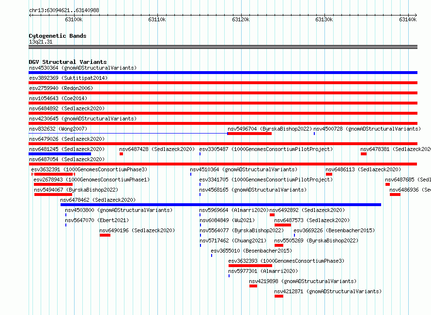Open the esv3669226 Besenbacher2015 label
Screen dimensions: 431x315
[x=334, y=230]
